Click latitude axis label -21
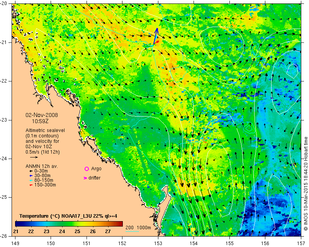This screenshot has width=309, height=247. tap(3, 42)
